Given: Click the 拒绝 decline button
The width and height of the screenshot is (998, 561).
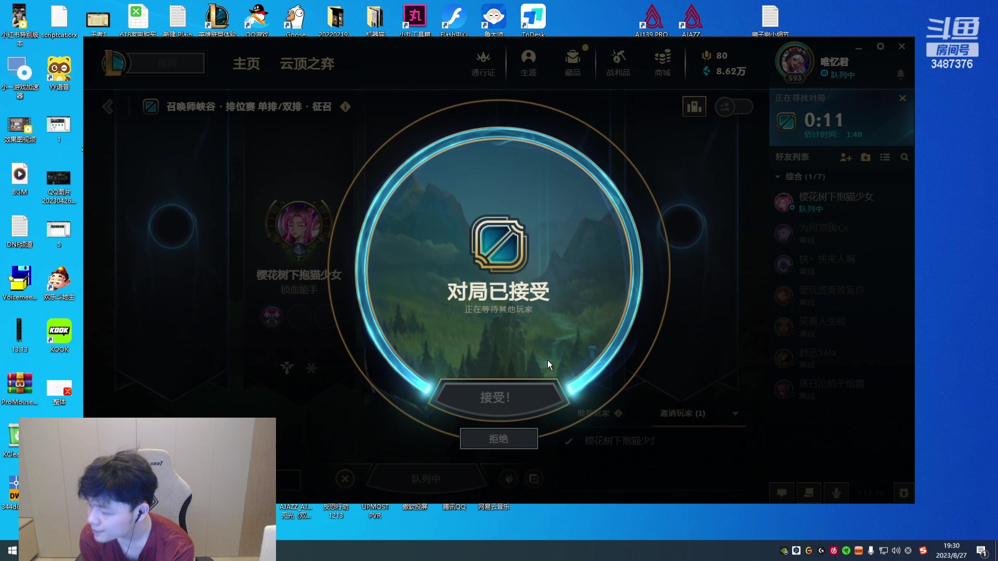Looking at the screenshot, I should pyautogui.click(x=498, y=439).
